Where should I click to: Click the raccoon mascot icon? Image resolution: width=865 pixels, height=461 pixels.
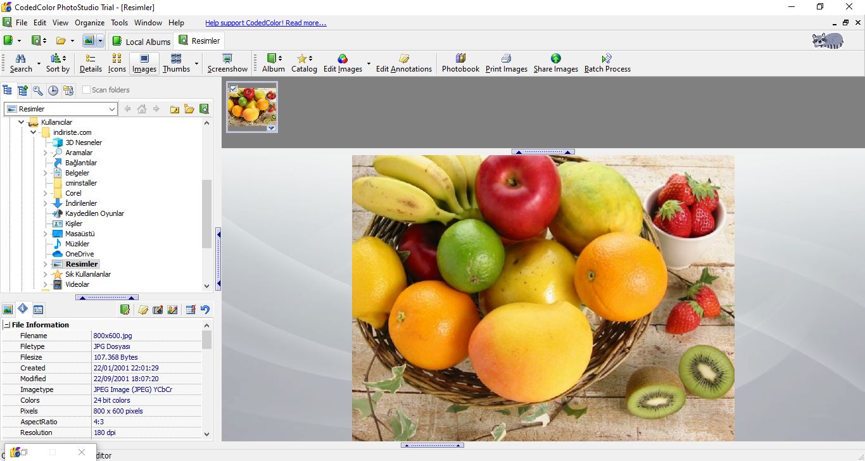point(828,41)
